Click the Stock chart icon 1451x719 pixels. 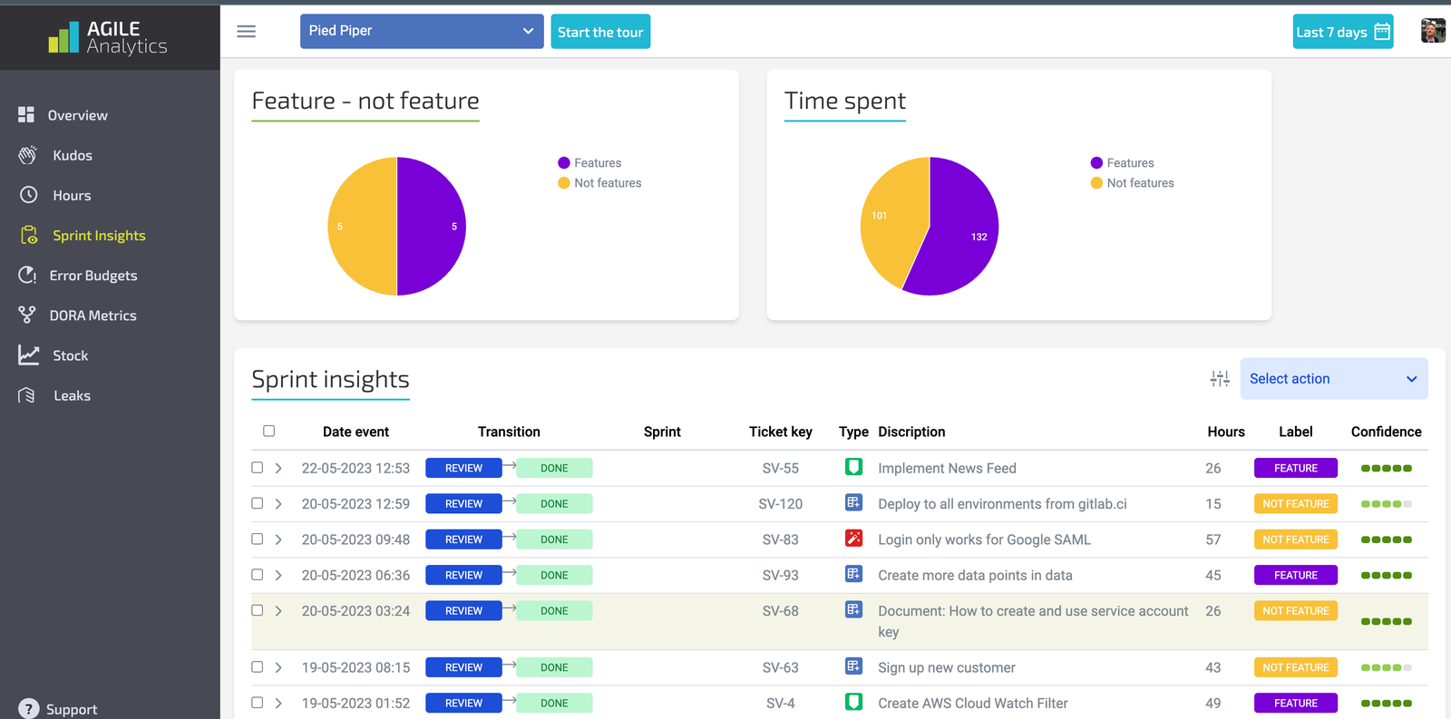(29, 355)
